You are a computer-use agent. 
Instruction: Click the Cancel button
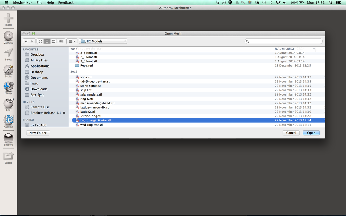tap(291, 133)
